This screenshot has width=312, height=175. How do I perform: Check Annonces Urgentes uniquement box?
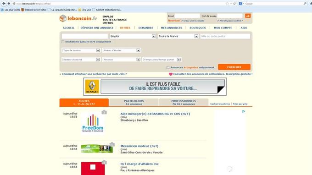[168, 67]
